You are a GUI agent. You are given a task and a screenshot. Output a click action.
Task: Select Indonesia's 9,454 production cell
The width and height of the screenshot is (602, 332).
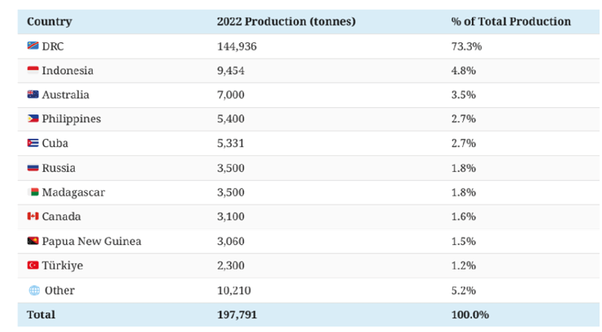pyautogui.click(x=230, y=71)
